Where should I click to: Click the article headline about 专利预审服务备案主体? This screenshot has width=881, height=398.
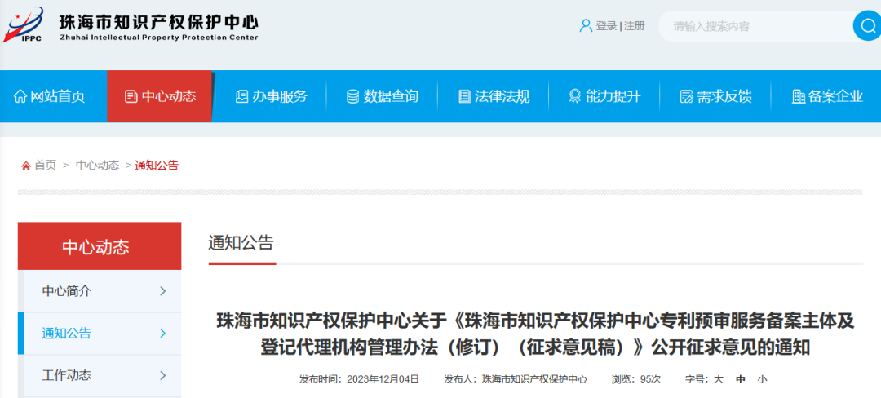[x=535, y=334]
